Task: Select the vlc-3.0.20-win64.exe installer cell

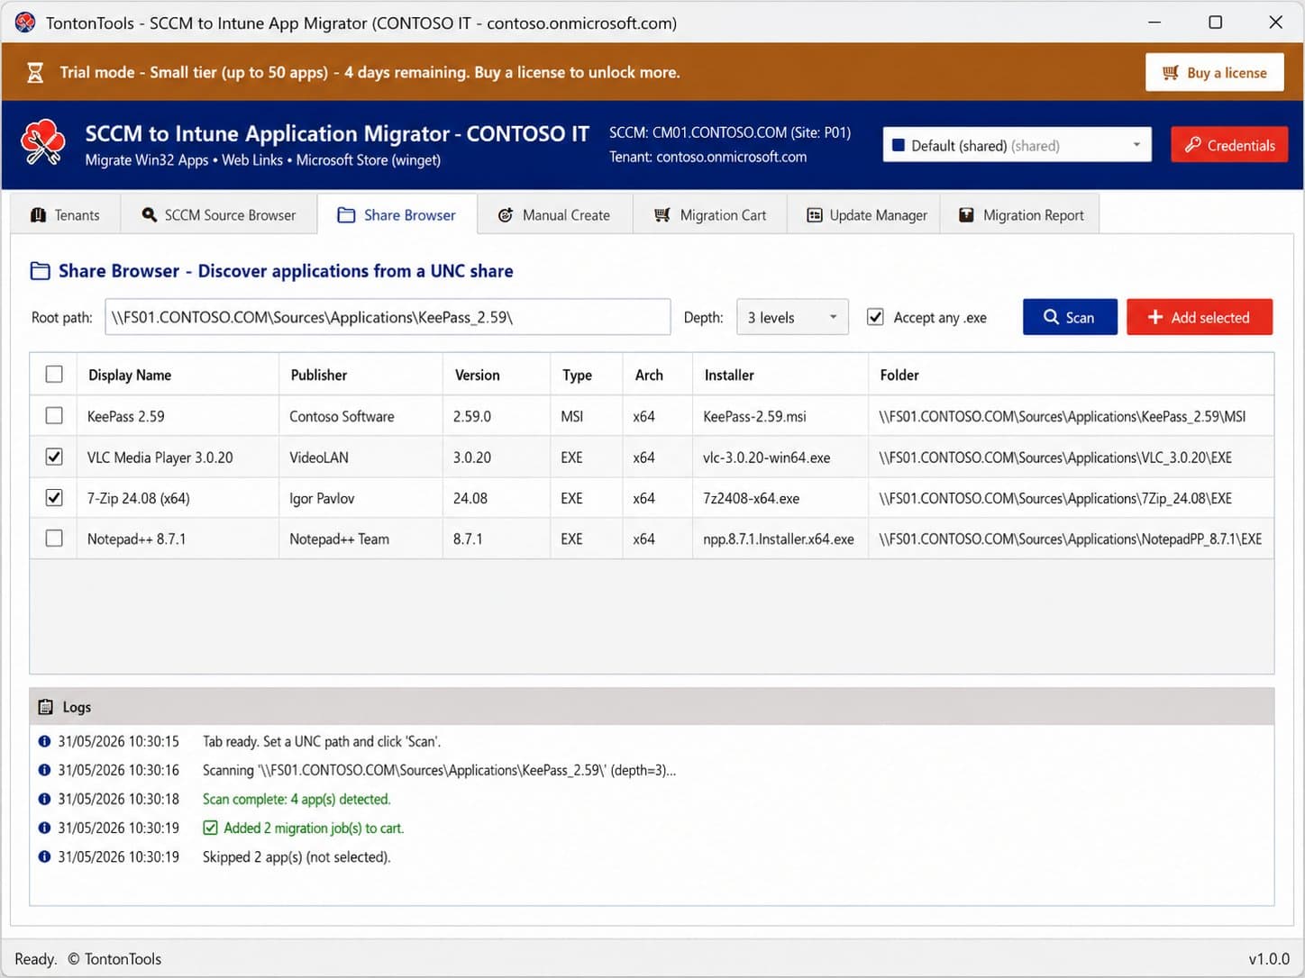Action: point(780,457)
